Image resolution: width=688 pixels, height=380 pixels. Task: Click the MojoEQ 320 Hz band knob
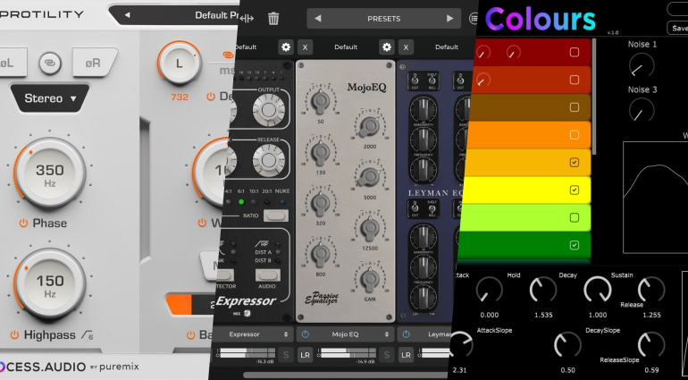click(321, 203)
